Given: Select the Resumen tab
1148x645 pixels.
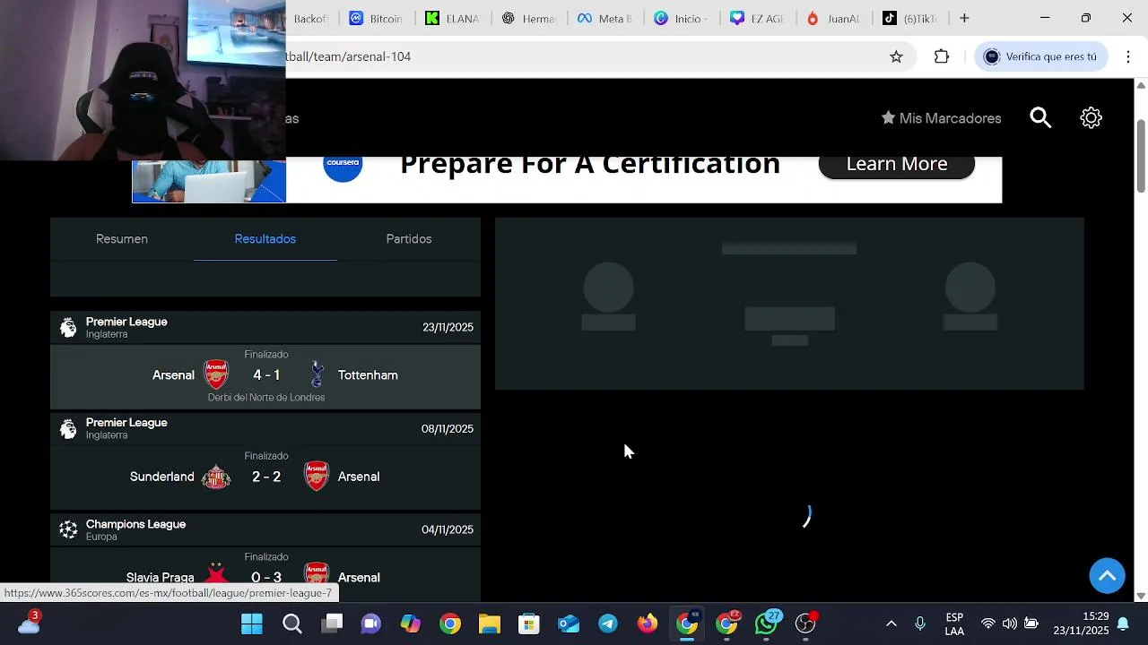Looking at the screenshot, I should (122, 239).
